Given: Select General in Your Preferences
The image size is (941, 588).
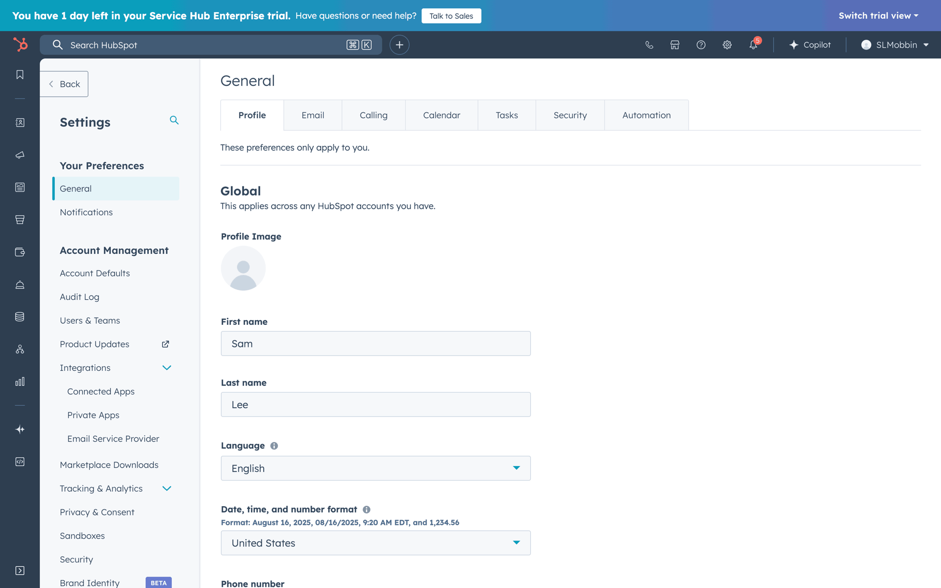Looking at the screenshot, I should coord(116,189).
